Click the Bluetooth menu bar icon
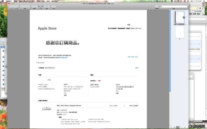Image resolution: width=207 pixels, height=129 pixels. (x=175, y=1)
